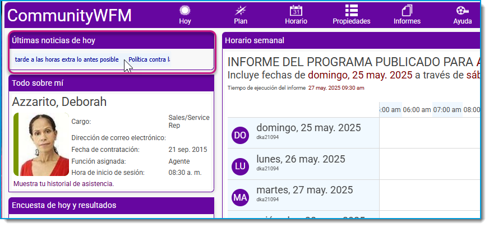Select the 'Últimas noticias de hoy' panel header
The height and width of the screenshot is (227, 489).
point(112,40)
